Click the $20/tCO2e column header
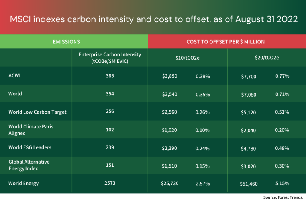This screenshot has width=306, height=201. point(267,58)
